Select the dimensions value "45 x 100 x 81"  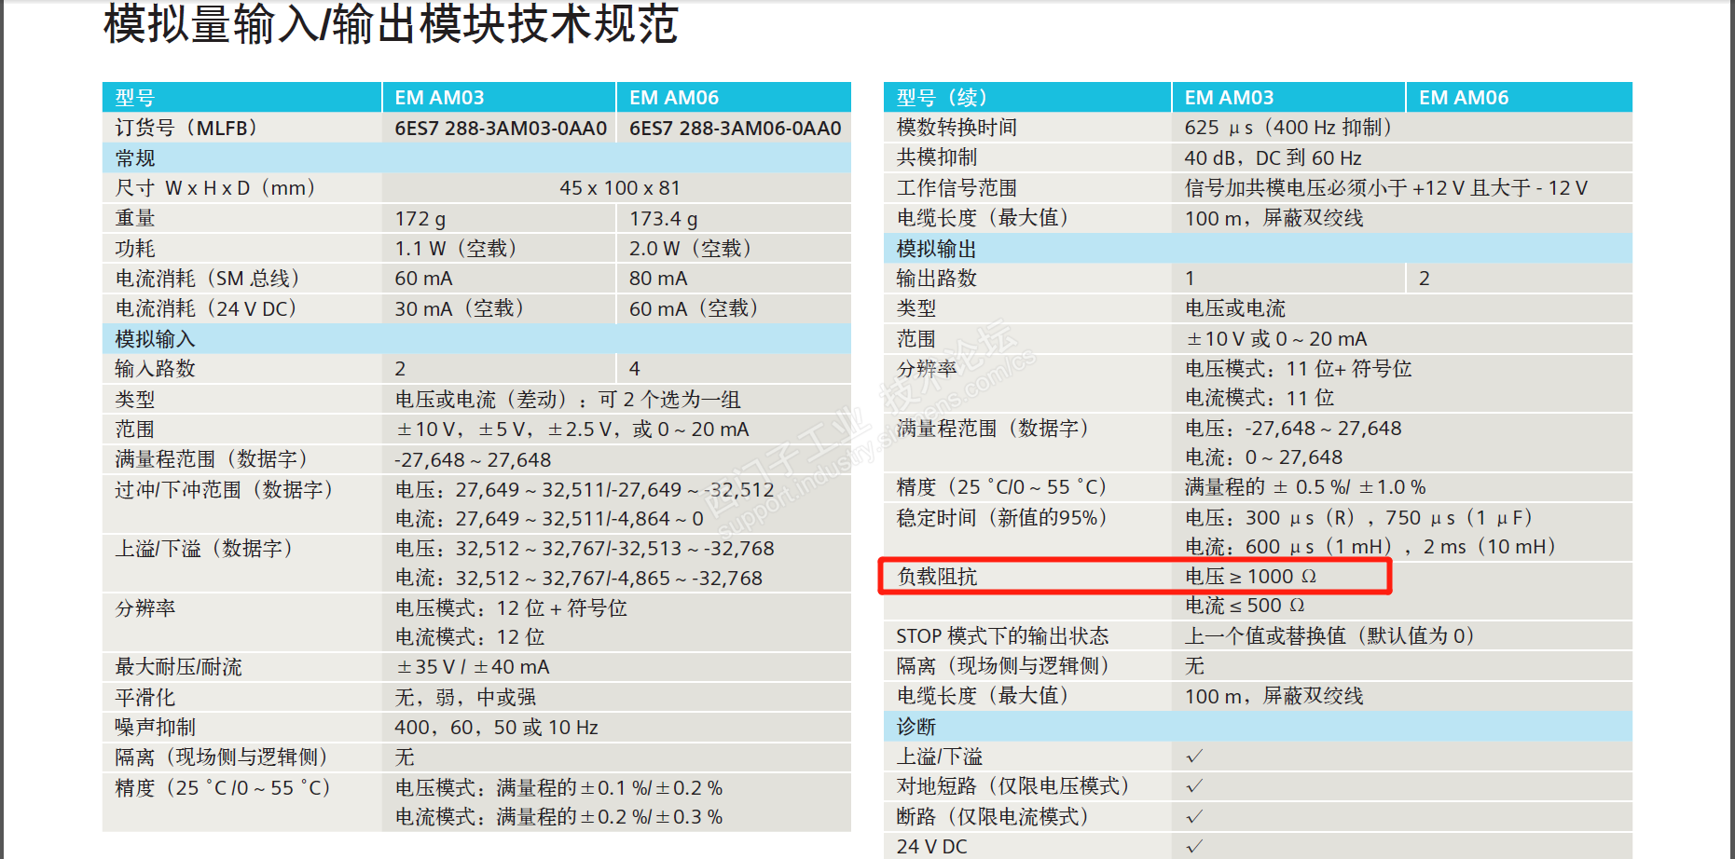point(620,188)
